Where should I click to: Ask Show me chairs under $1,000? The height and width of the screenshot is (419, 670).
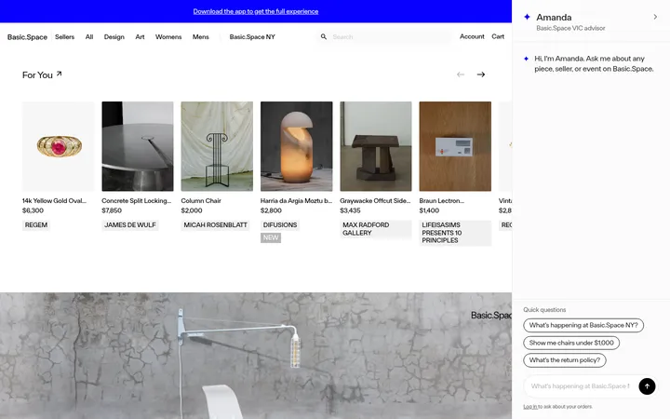[571, 343]
